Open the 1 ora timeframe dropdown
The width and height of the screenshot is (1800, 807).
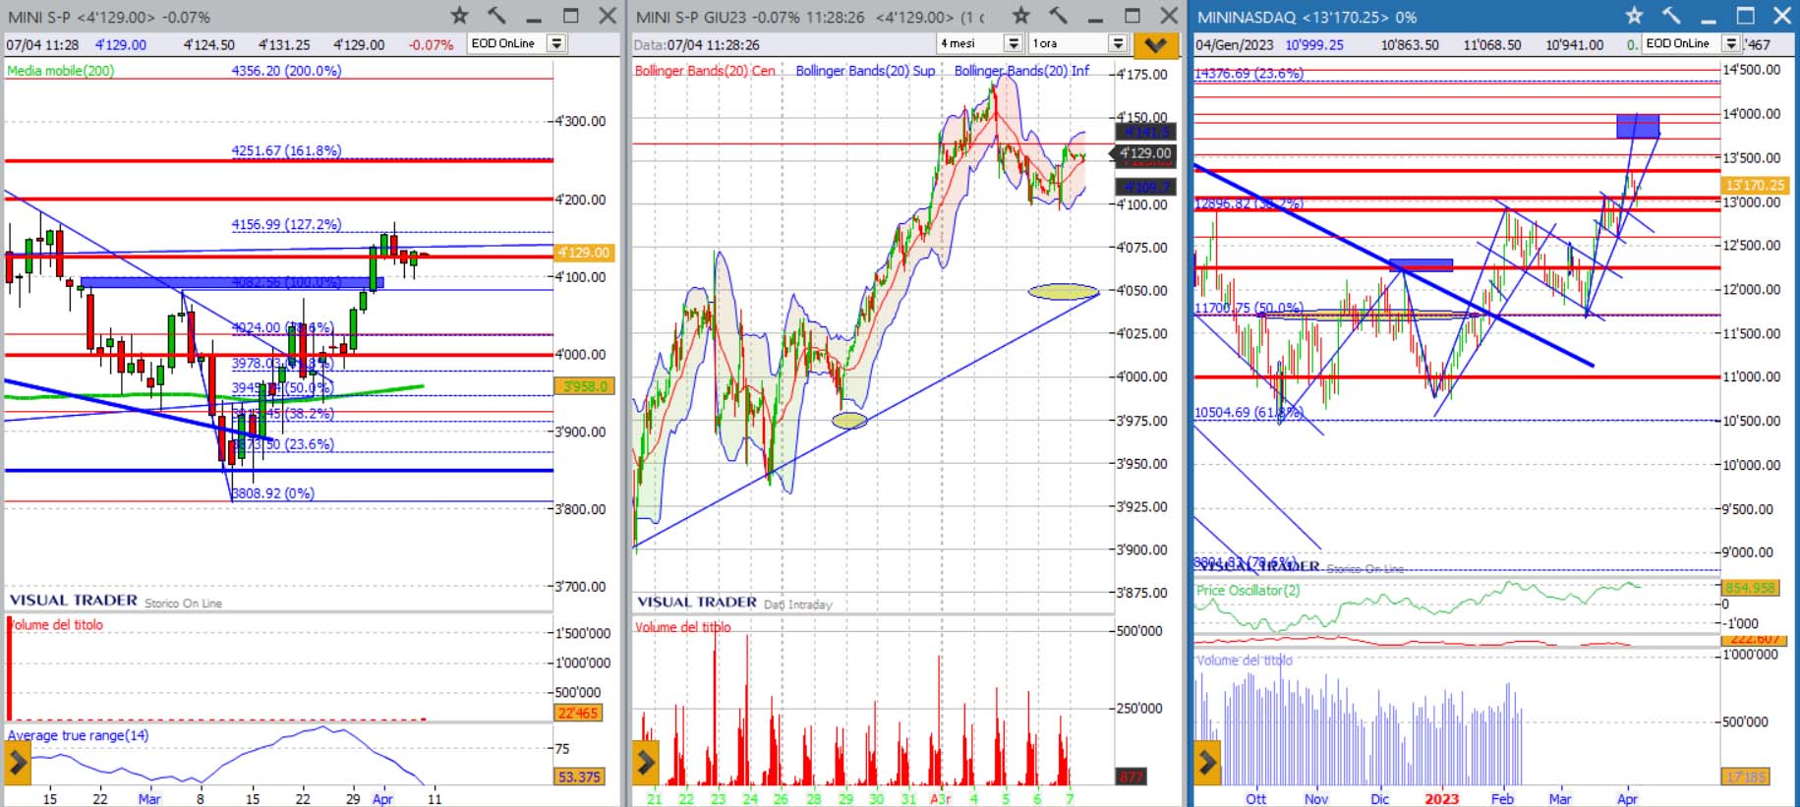click(x=1118, y=43)
